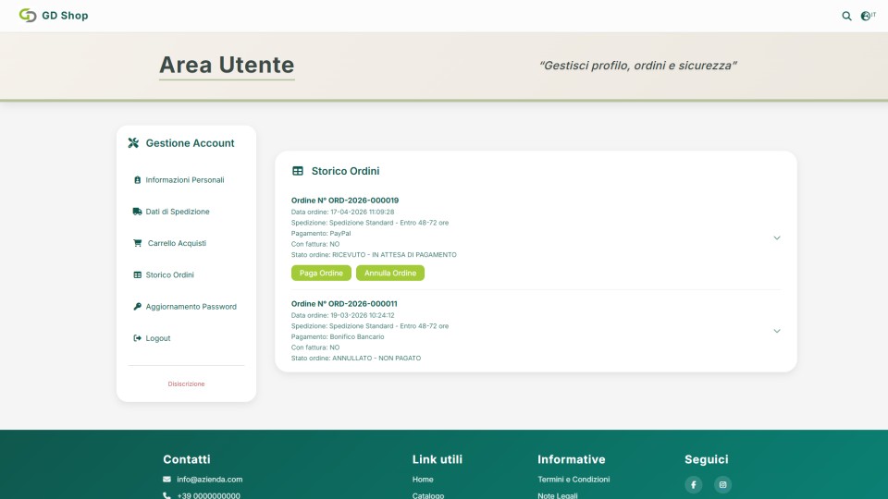This screenshot has width=888, height=499.
Task: Open the Instagram social icon
Action: click(x=722, y=485)
